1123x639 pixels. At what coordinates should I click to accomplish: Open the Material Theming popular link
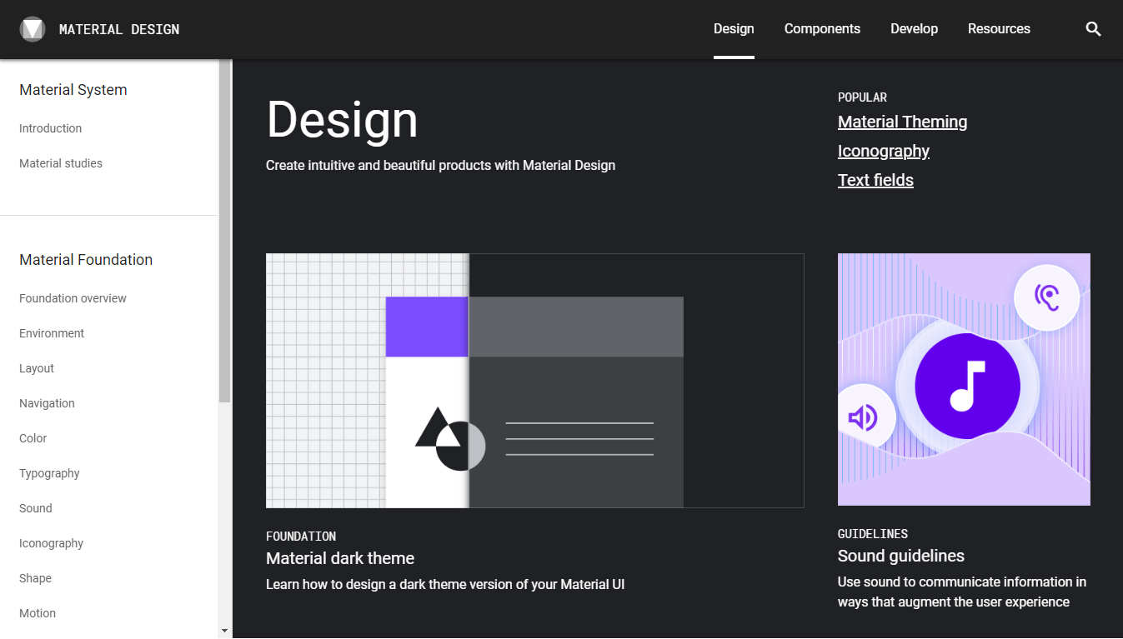pyautogui.click(x=902, y=122)
